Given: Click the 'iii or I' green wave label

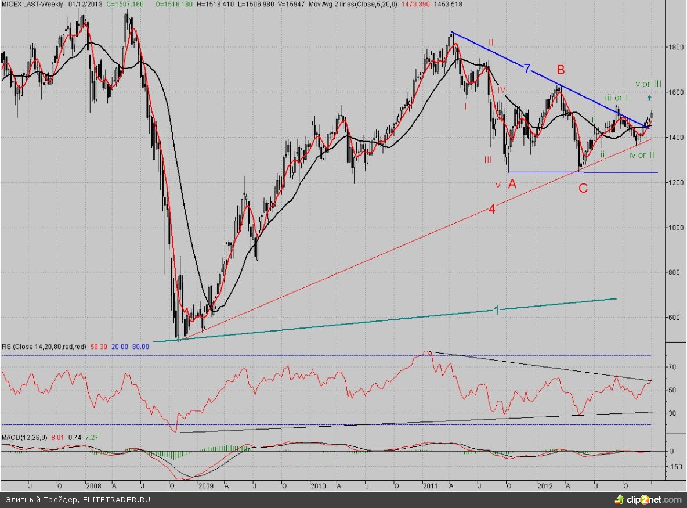Looking at the screenshot, I should 617,98.
